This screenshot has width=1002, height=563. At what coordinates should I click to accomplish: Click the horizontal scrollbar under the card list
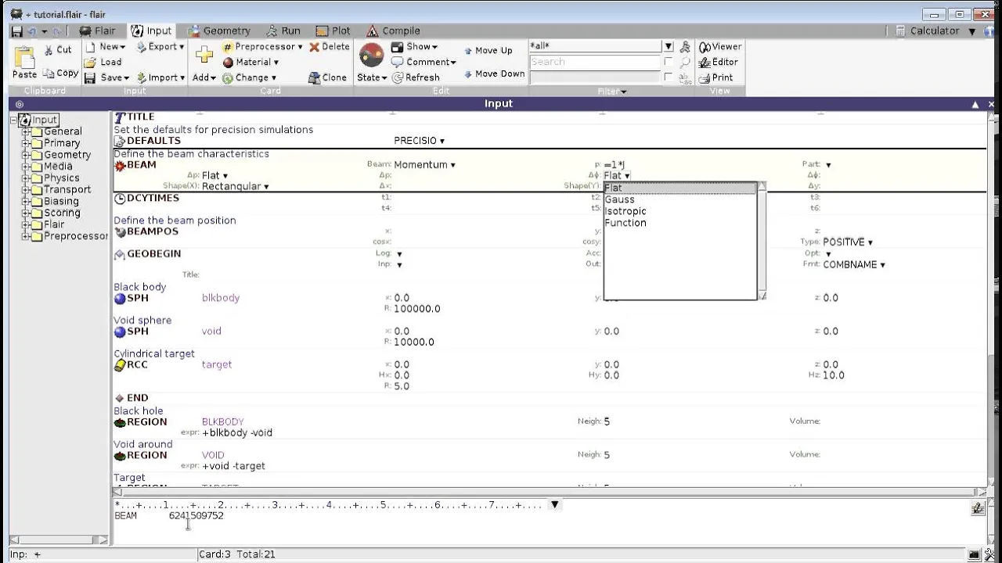click(x=550, y=492)
